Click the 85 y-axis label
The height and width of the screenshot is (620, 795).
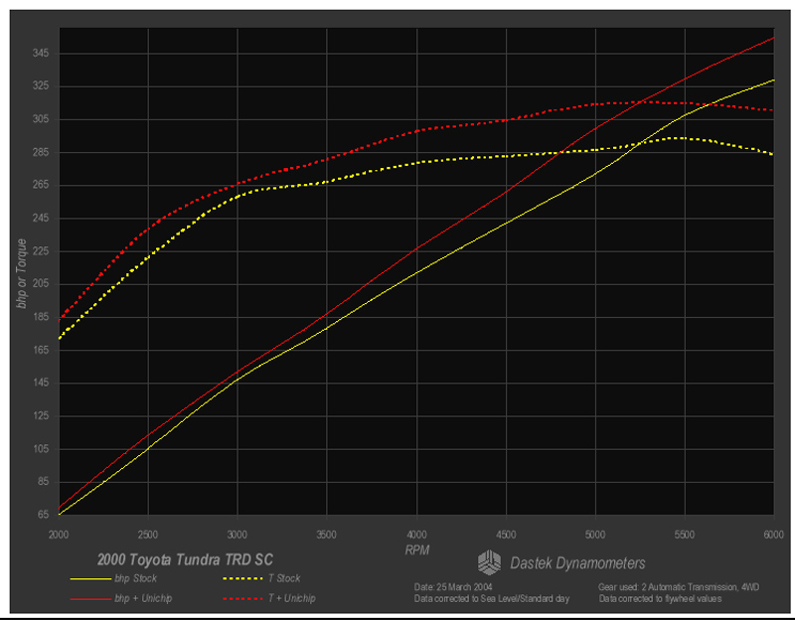(x=43, y=482)
